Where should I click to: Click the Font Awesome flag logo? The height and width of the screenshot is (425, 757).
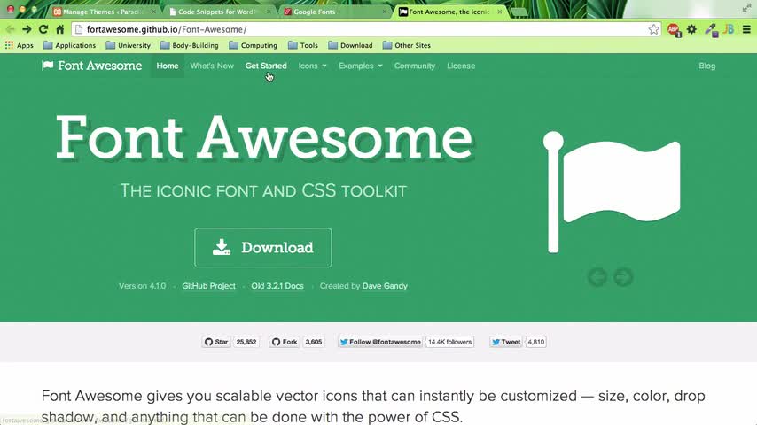click(x=47, y=66)
